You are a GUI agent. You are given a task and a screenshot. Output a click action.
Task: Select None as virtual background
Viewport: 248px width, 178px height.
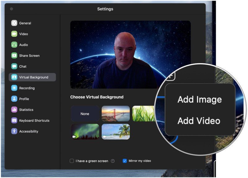pos(85,114)
